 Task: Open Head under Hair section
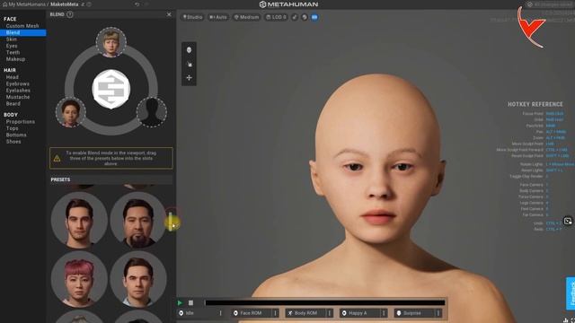click(x=12, y=77)
